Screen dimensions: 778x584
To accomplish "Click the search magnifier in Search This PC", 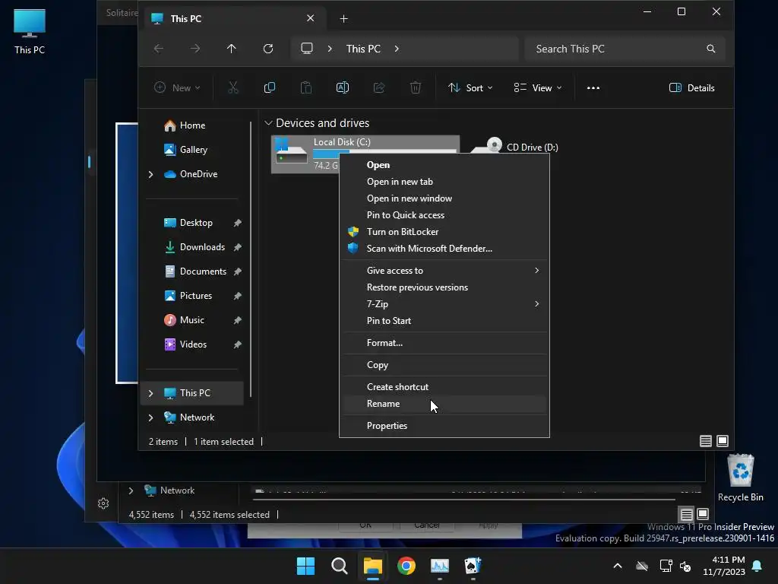I will point(710,49).
